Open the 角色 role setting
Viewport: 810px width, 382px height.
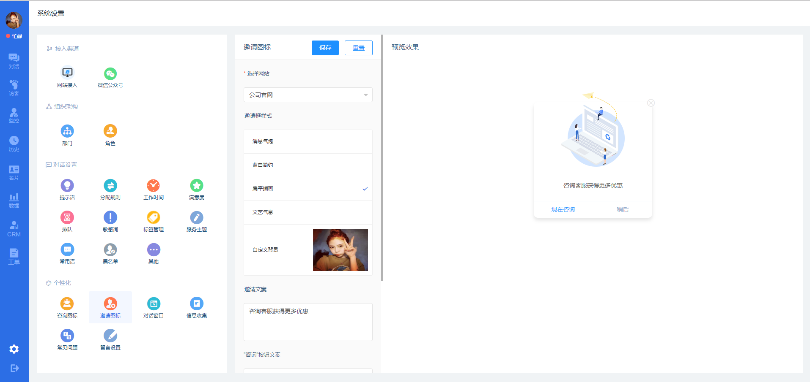(x=110, y=135)
